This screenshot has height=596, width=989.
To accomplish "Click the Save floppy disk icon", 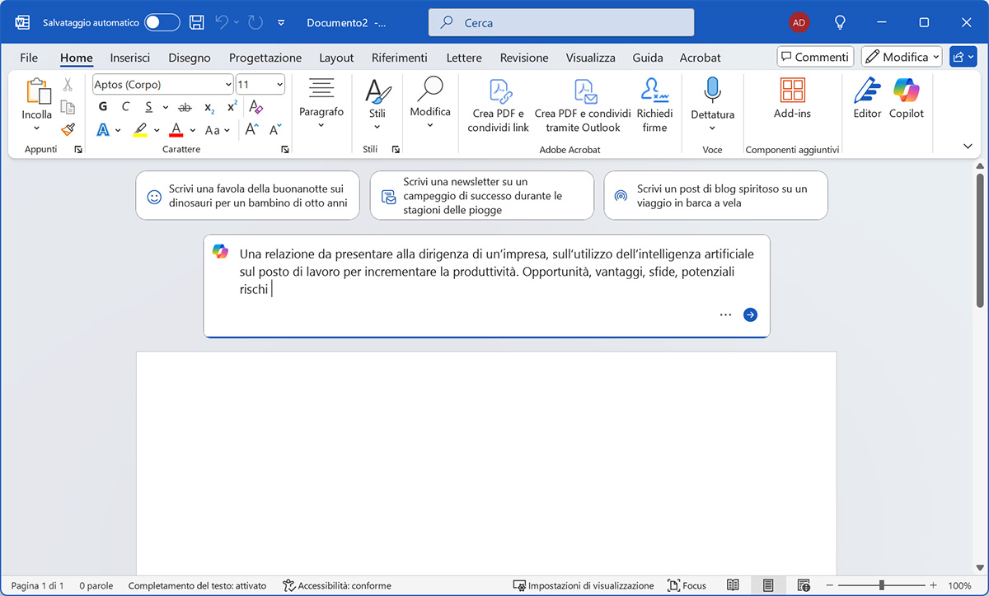I will tap(196, 23).
